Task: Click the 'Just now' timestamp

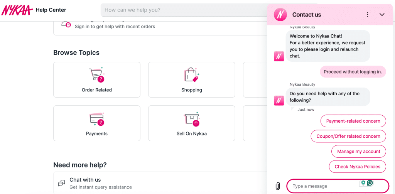Action: click(x=306, y=110)
